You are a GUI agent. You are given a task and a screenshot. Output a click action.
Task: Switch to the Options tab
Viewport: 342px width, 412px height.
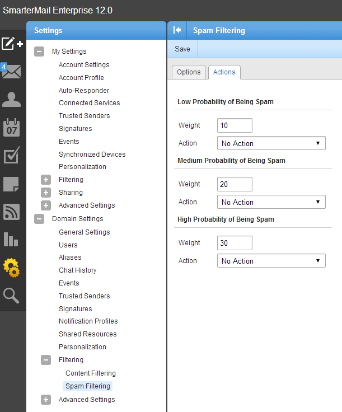point(189,72)
